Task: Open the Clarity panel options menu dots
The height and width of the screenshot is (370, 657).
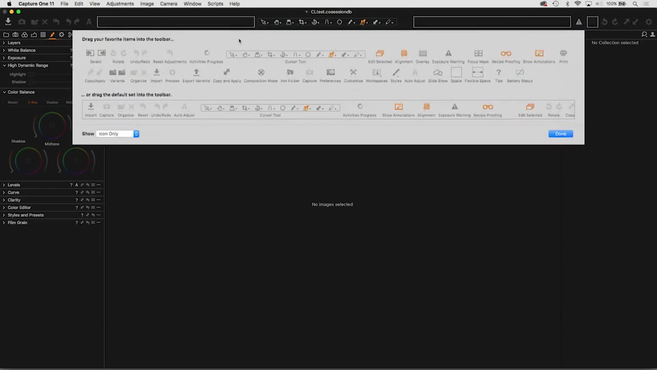Action: click(x=99, y=200)
